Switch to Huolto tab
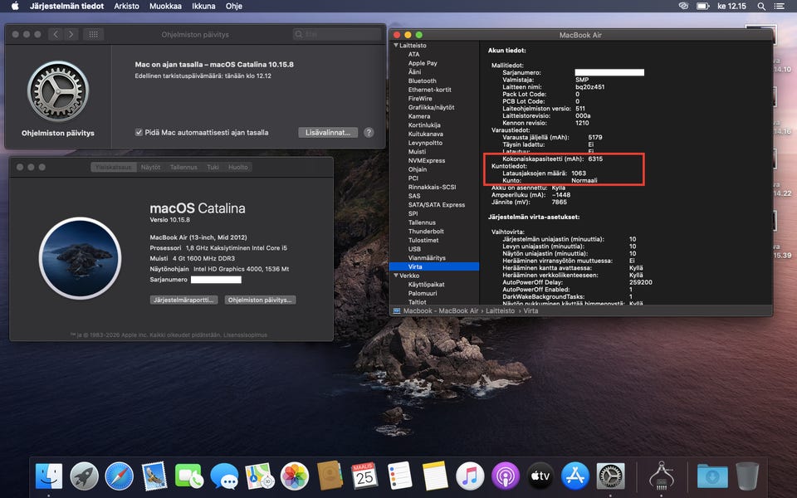797x498 pixels. 238,167
